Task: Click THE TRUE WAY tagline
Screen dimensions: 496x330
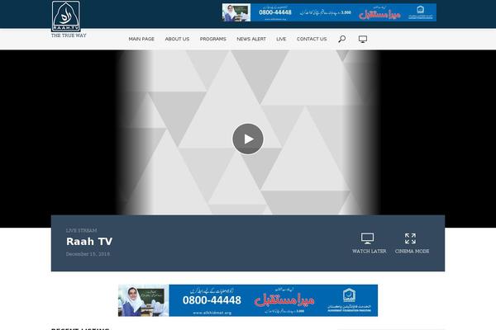Action: 69,35
